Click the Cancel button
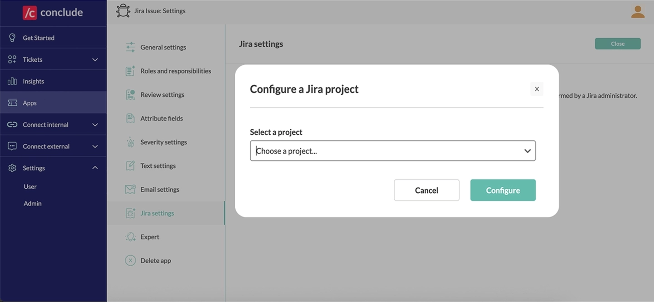This screenshot has width=654, height=302. [426, 190]
